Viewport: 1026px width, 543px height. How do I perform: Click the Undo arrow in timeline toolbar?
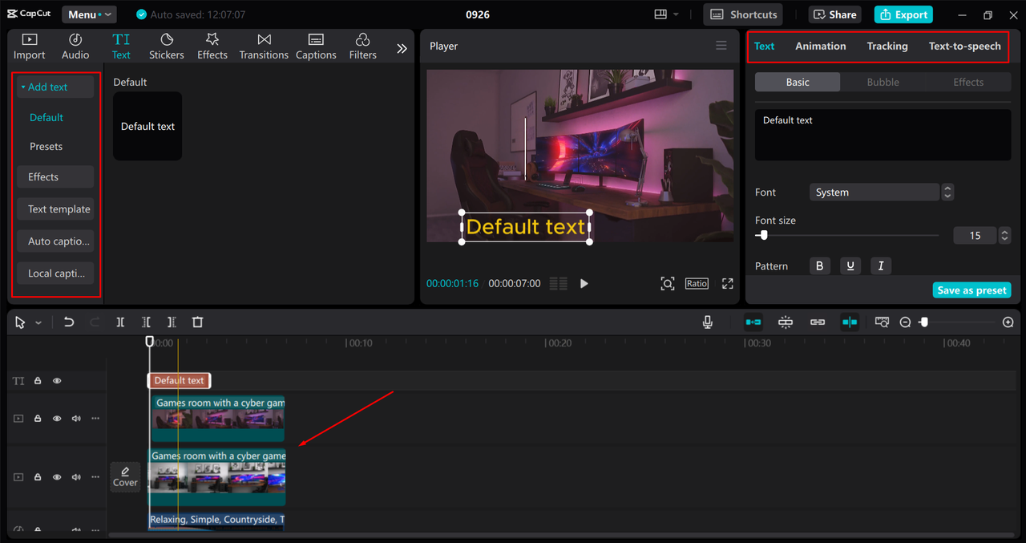coord(69,322)
